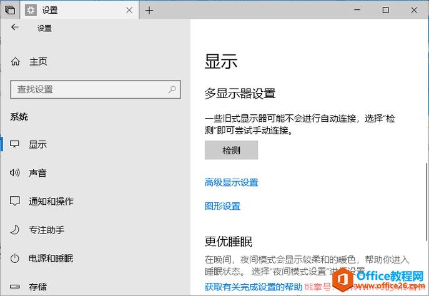Open 电源和睡眠 settings

pos(51,259)
